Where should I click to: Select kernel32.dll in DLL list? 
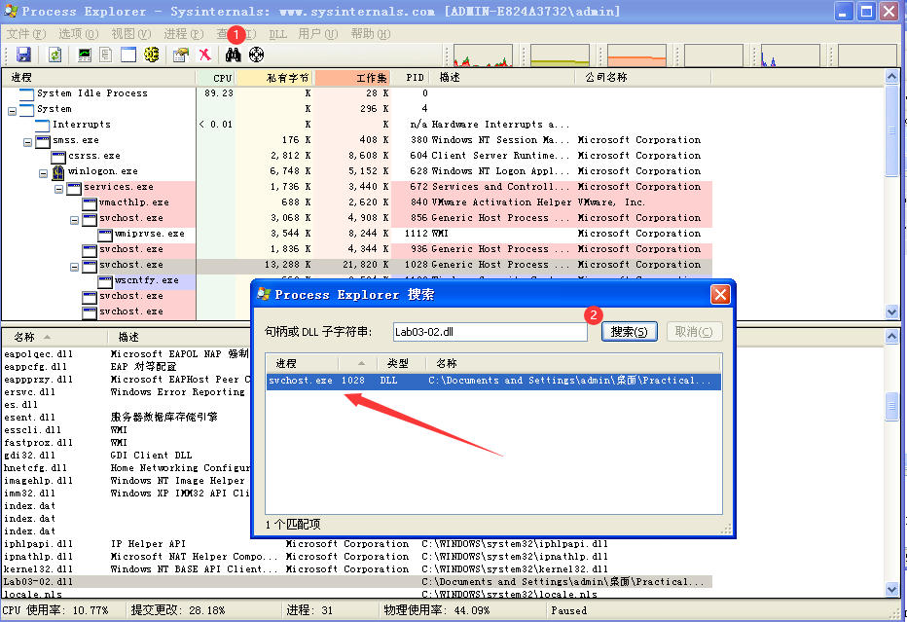(x=357, y=569)
